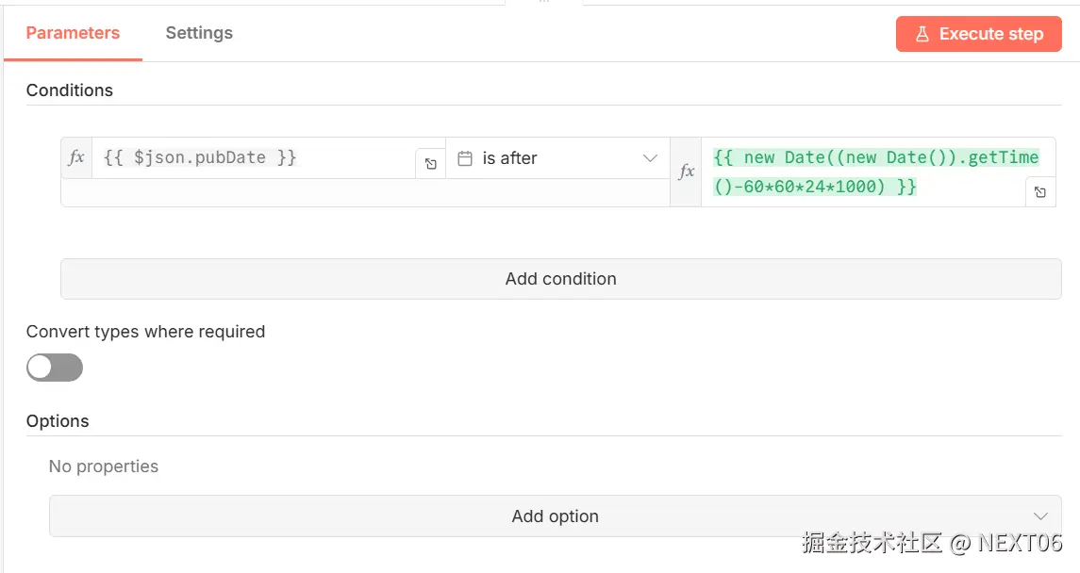Click the Convert types where required label
1080x573 pixels.
tap(145, 332)
